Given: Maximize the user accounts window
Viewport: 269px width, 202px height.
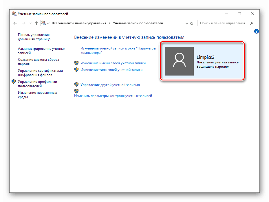Looking at the screenshot, I should (239, 14).
